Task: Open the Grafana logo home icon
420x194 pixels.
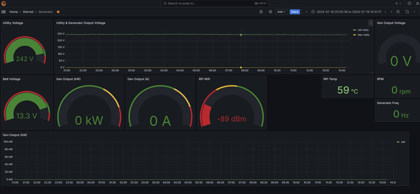Action: pyautogui.click(x=4, y=3)
